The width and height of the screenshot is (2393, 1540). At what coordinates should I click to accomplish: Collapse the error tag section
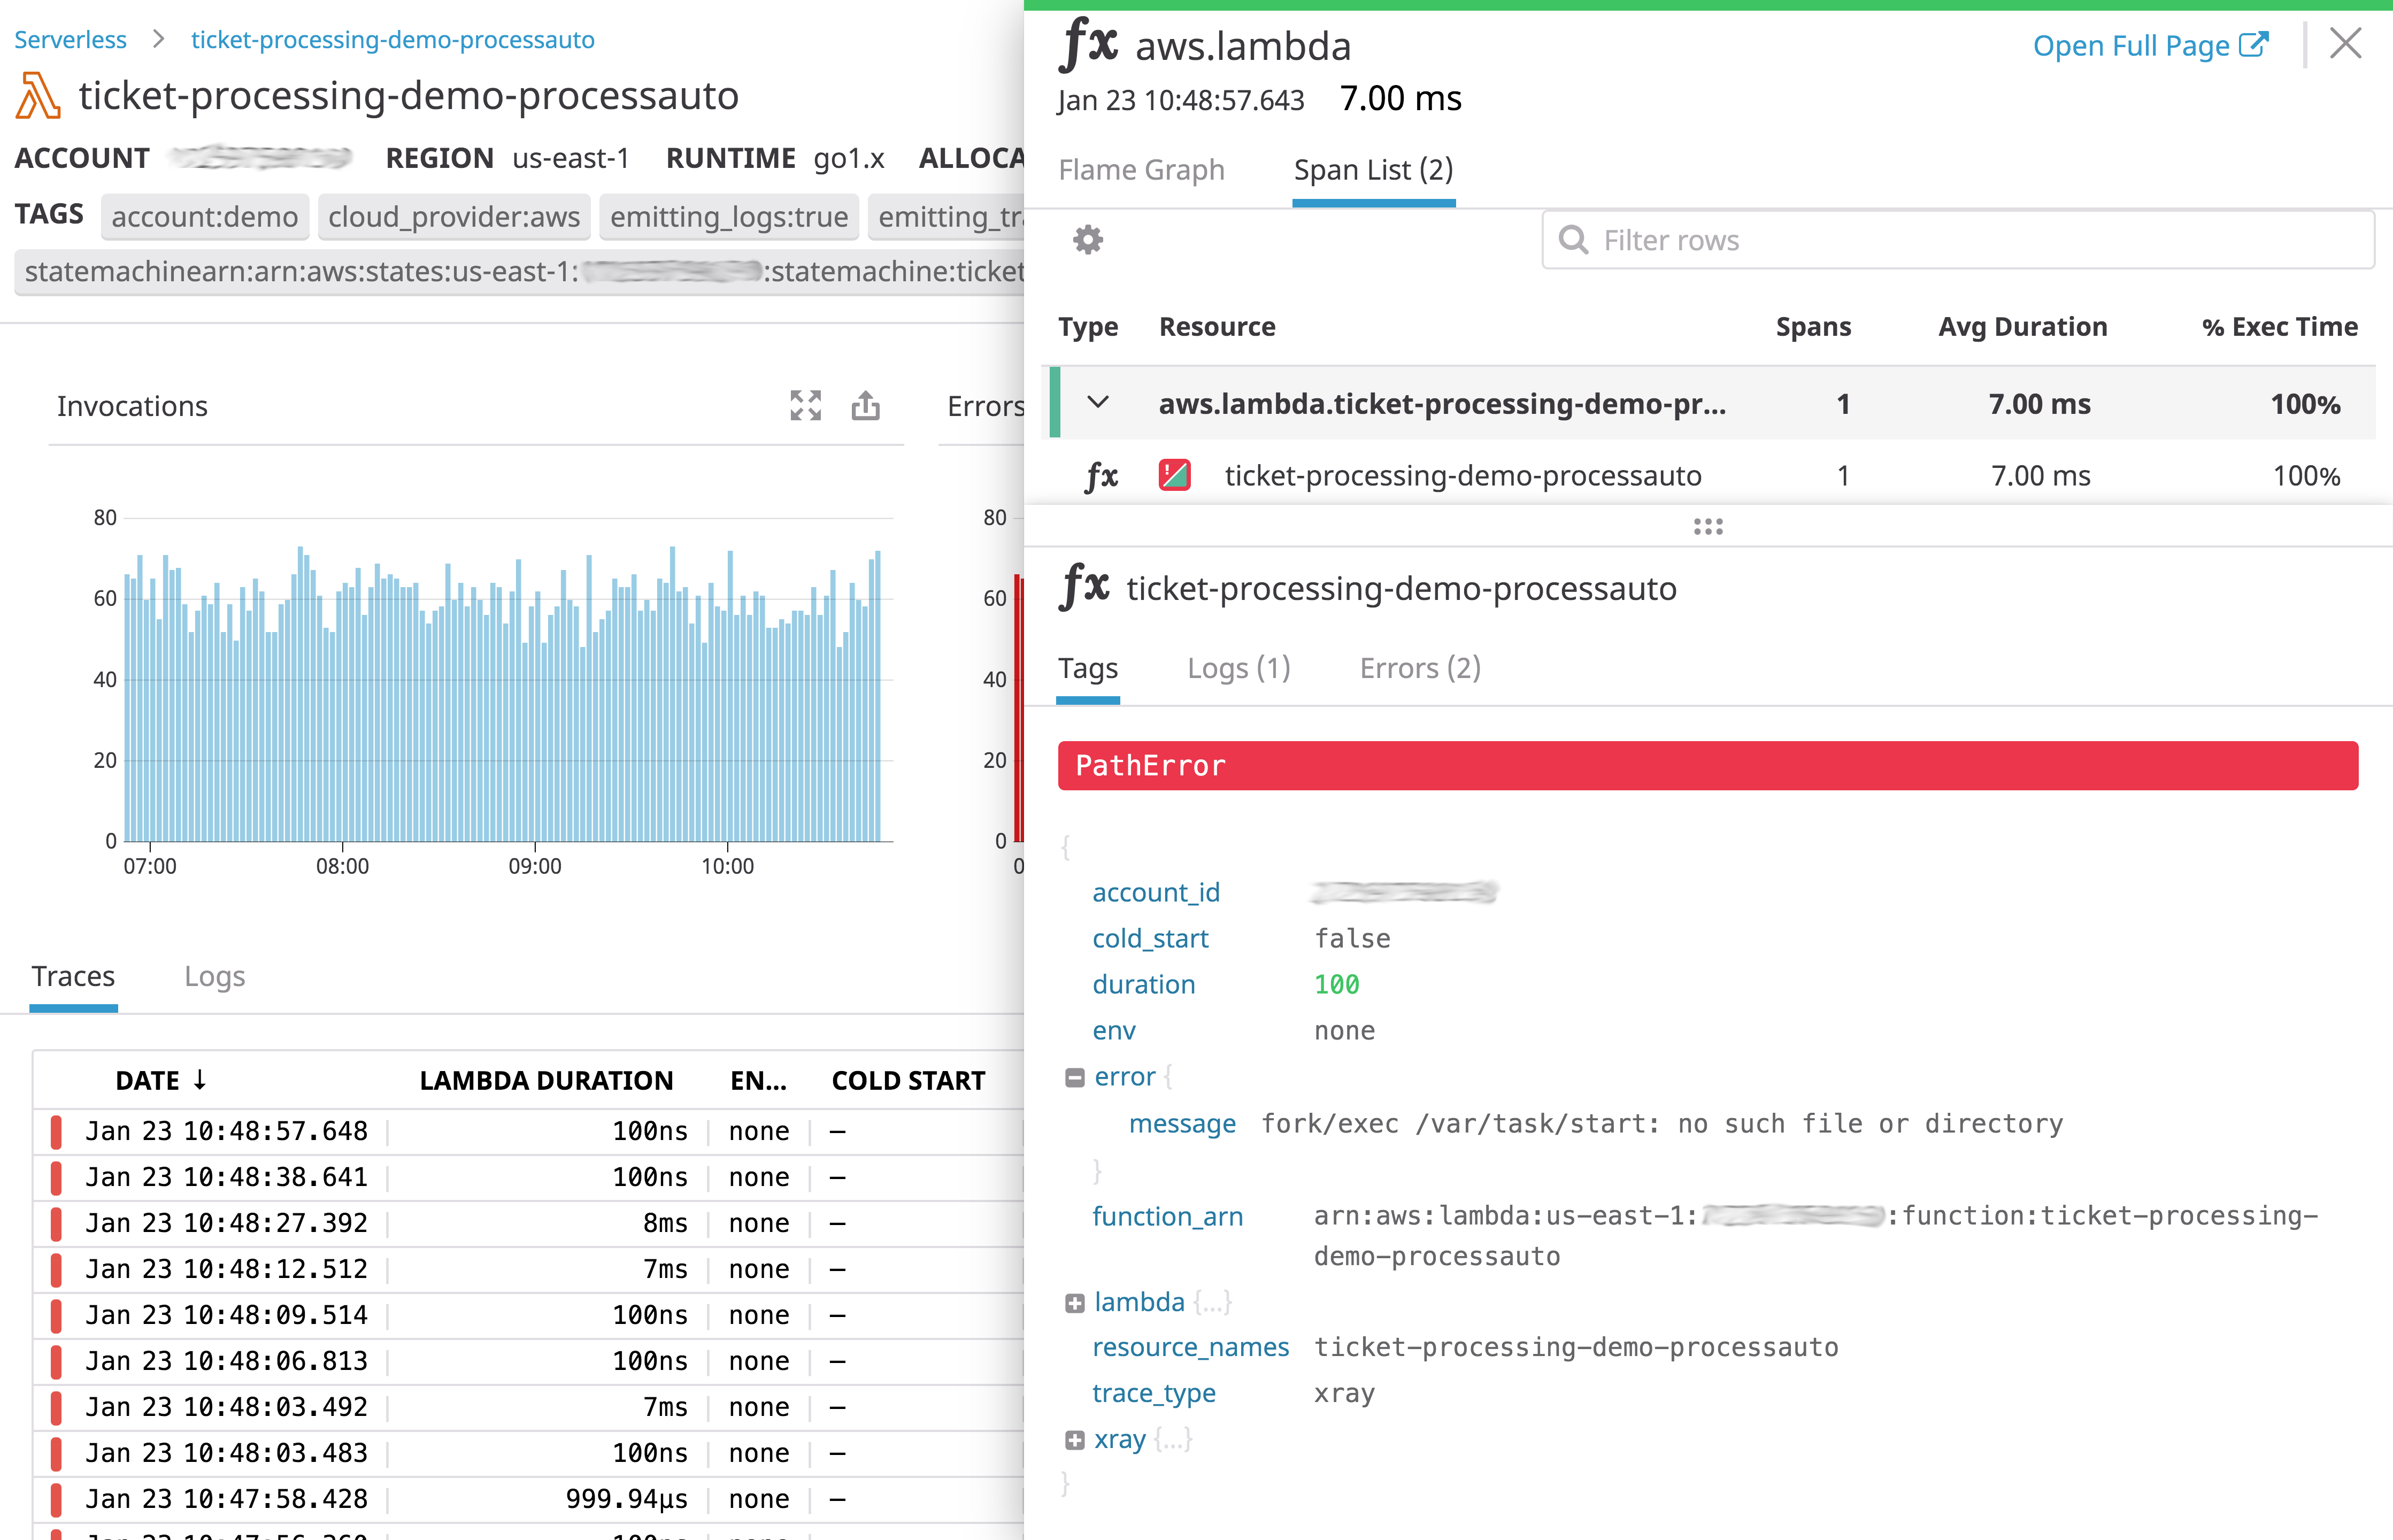click(1075, 1076)
